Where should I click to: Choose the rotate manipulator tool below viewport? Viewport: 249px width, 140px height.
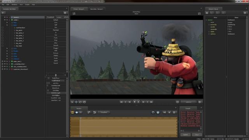click(80, 102)
